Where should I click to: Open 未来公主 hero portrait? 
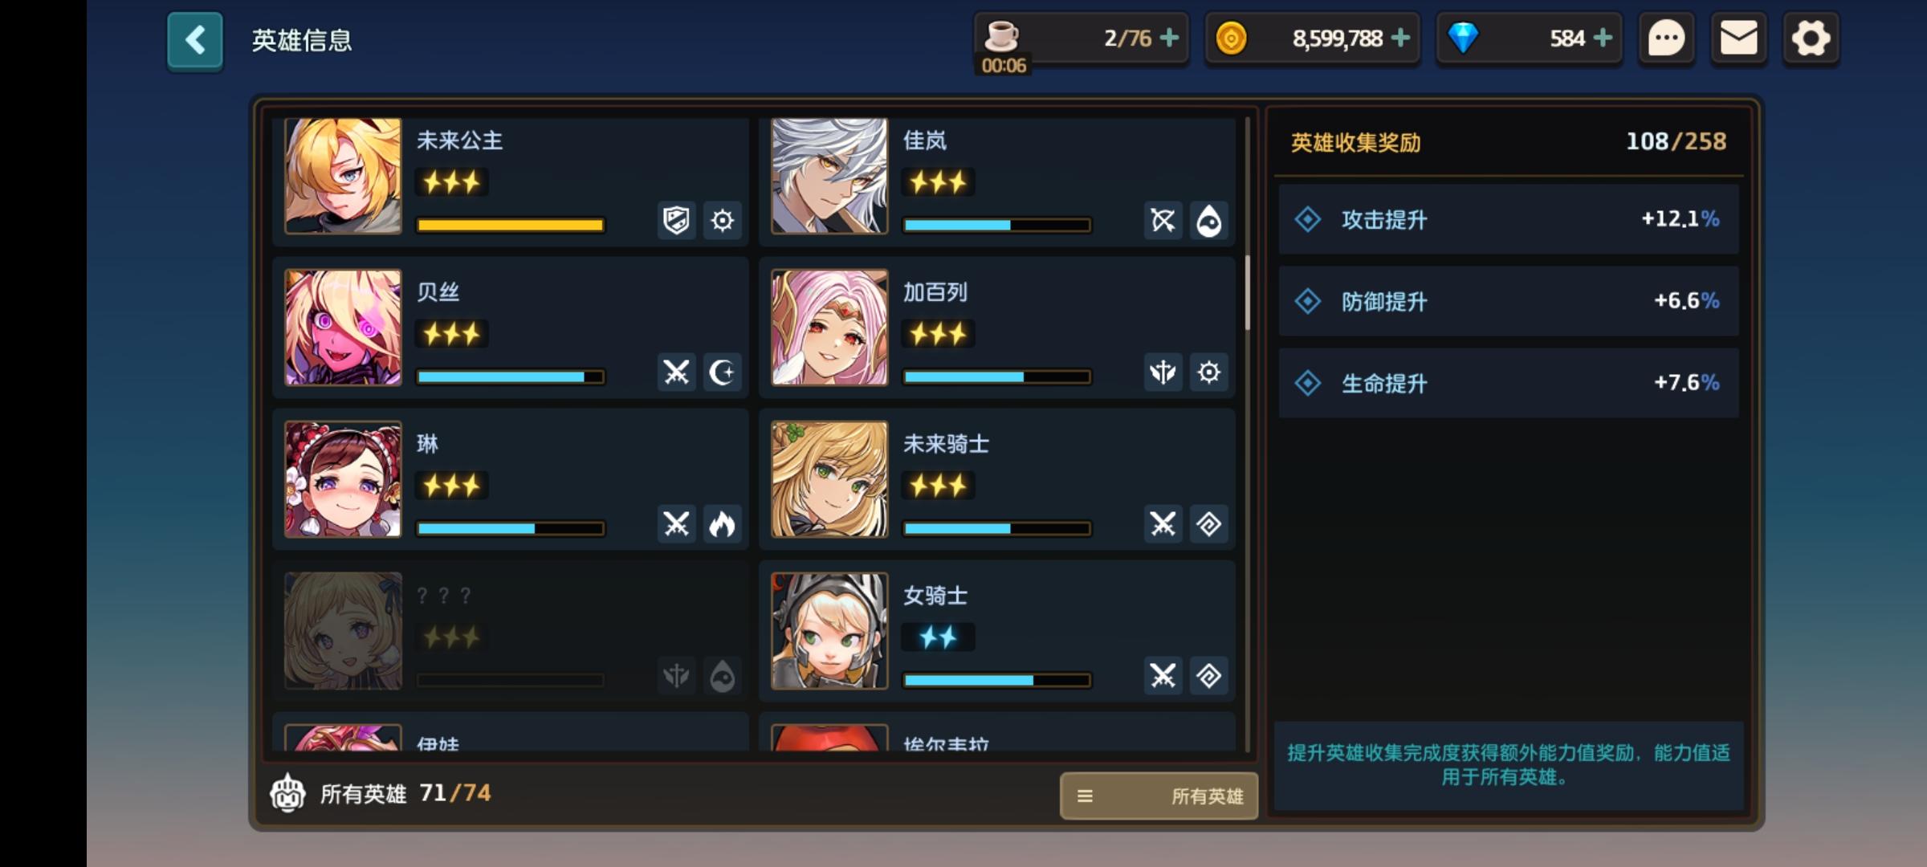click(343, 176)
